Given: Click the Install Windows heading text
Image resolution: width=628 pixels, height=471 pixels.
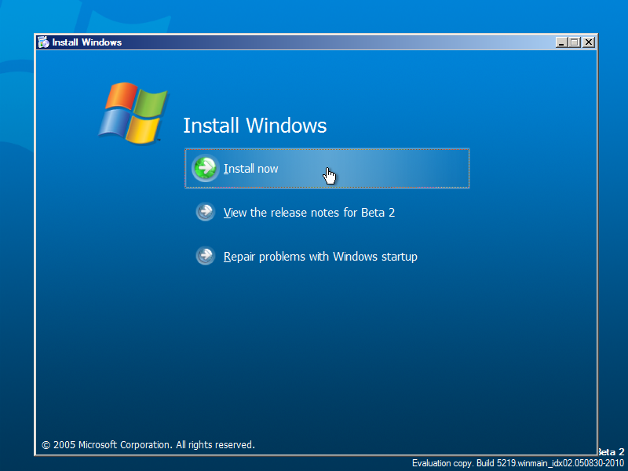Looking at the screenshot, I should click(x=254, y=126).
